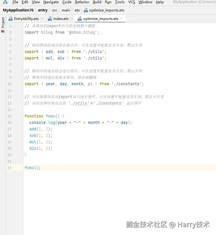Image resolution: width=216 pixels, height=235 pixels.
Task: Click the './constants' string on line 10
Action: [x=126, y=84]
